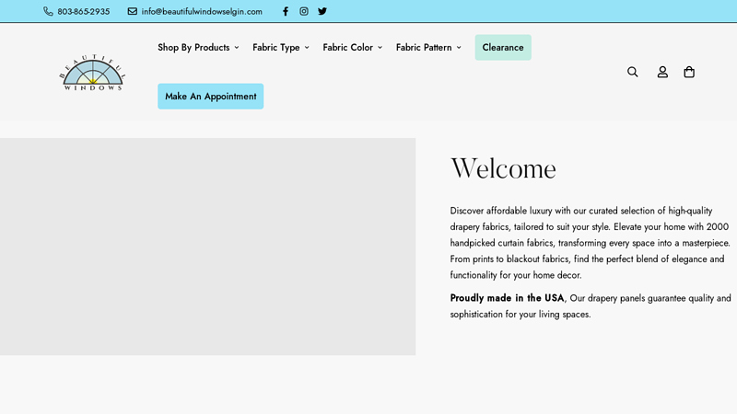Click the Fabric Type chevron arrow

307,48
